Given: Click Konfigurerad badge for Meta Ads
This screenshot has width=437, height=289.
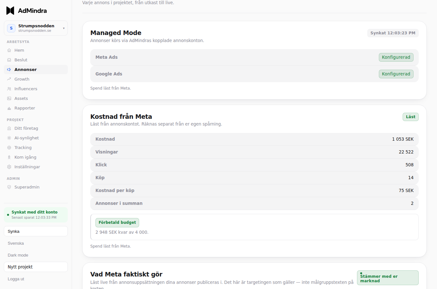Looking at the screenshot, I should [x=396, y=57].
